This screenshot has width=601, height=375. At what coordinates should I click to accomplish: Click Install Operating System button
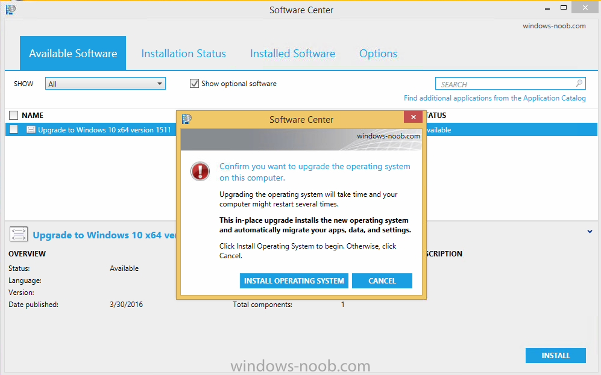click(x=294, y=281)
